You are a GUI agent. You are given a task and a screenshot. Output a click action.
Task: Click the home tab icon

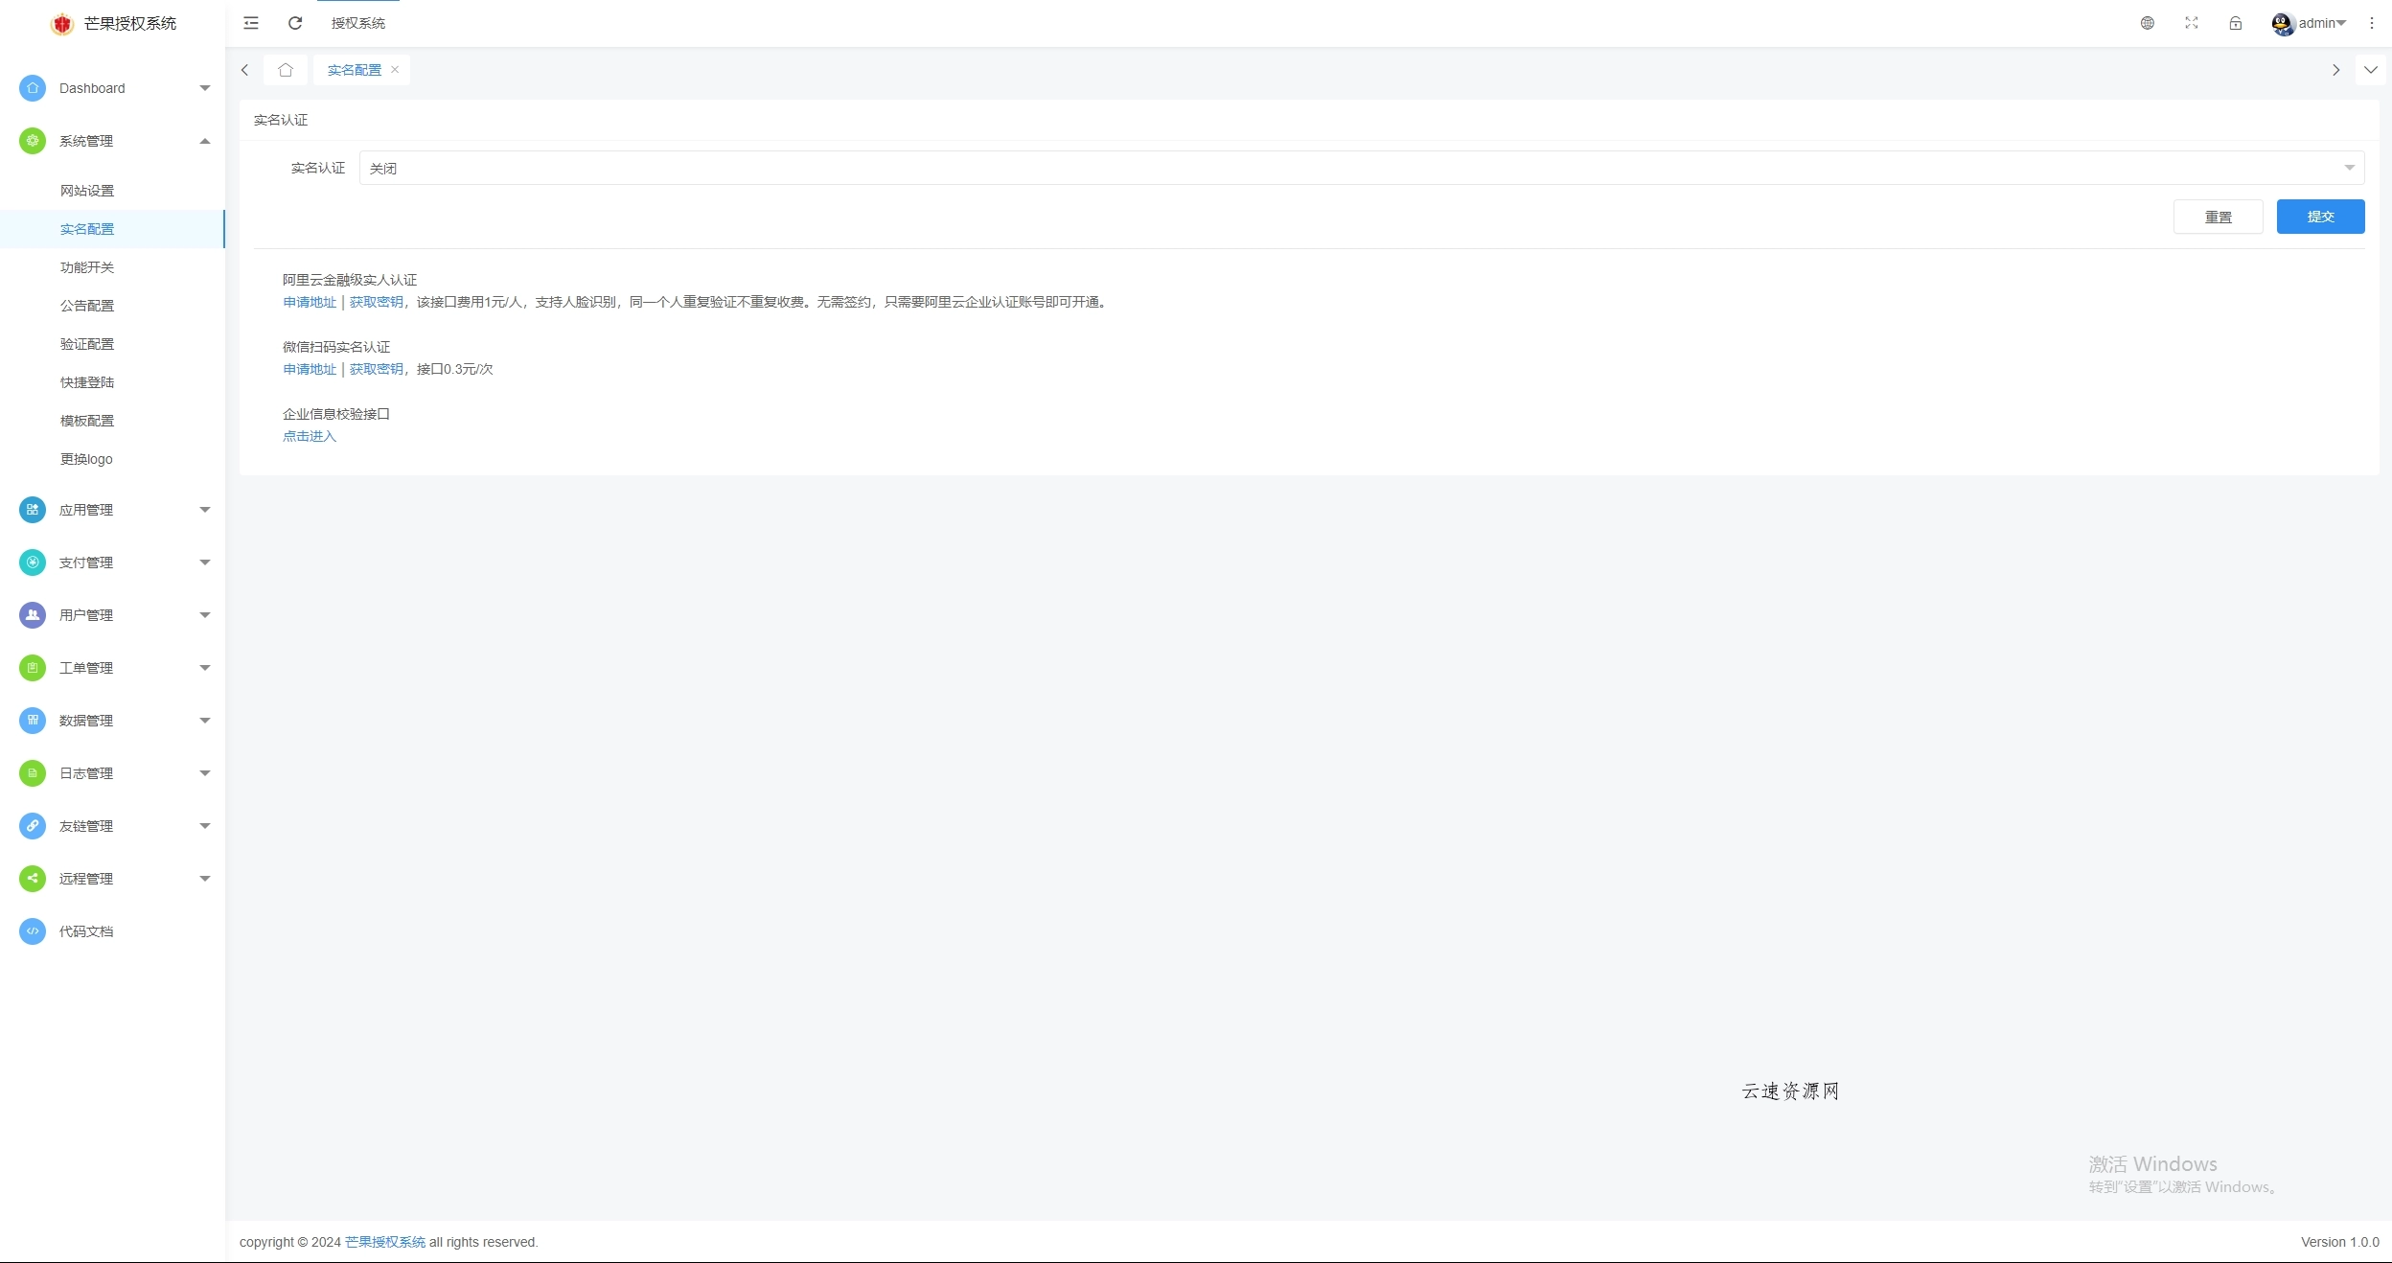click(285, 70)
